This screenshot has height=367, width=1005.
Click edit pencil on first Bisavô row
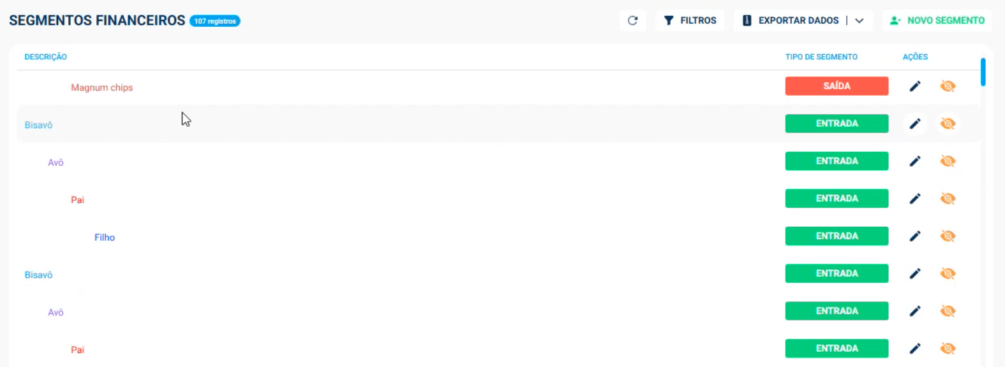tap(915, 124)
